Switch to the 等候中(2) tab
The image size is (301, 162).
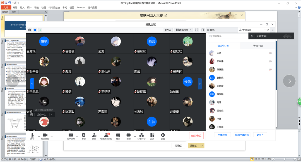pos(258,45)
